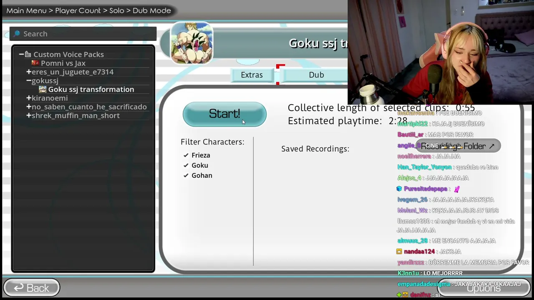
Task: Click the "Gohan" filter label
Action: [202, 175]
